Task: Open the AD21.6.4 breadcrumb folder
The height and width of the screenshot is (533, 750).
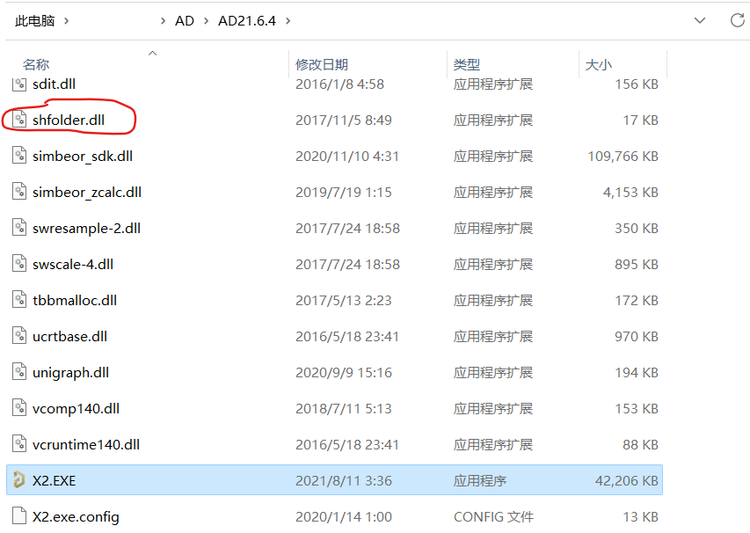Action: (246, 19)
